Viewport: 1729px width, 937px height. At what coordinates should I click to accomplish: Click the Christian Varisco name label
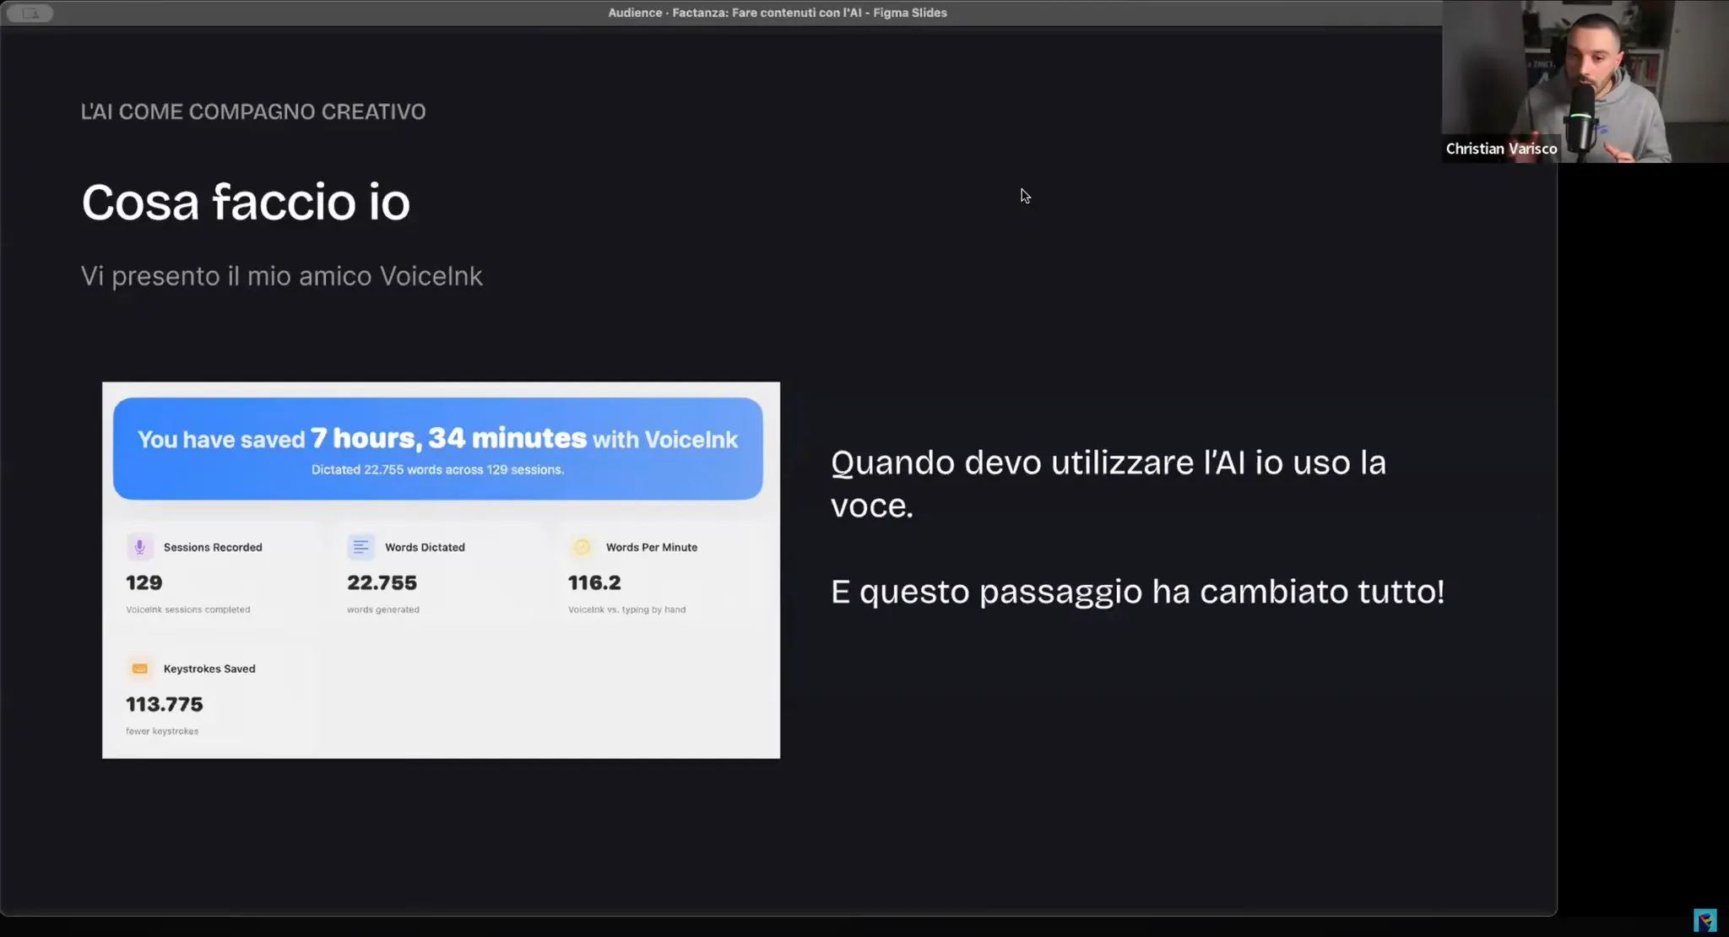point(1500,149)
